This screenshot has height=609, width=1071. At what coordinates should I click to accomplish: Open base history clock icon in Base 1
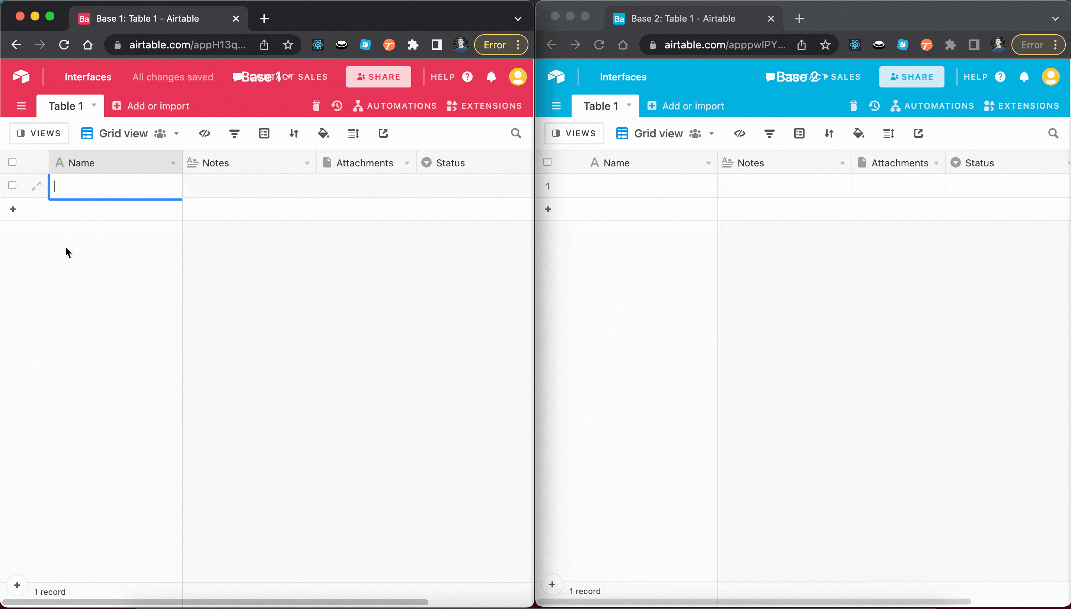337,106
